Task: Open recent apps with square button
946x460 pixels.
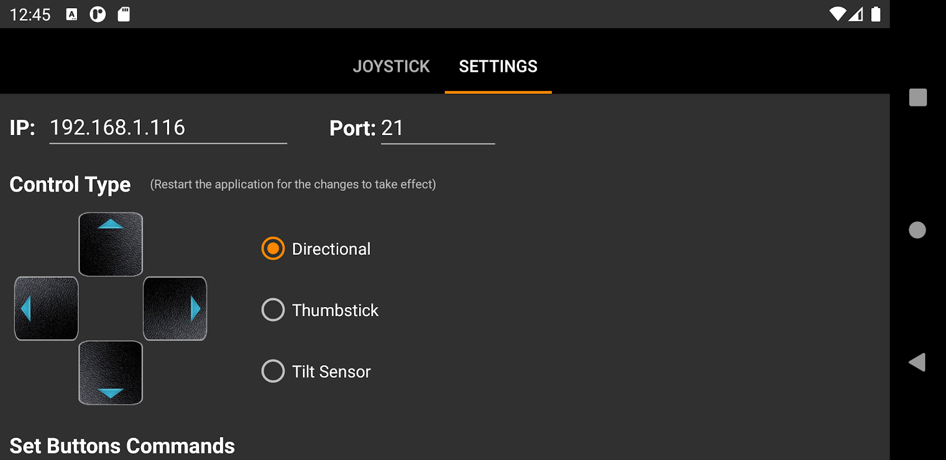Action: click(918, 97)
